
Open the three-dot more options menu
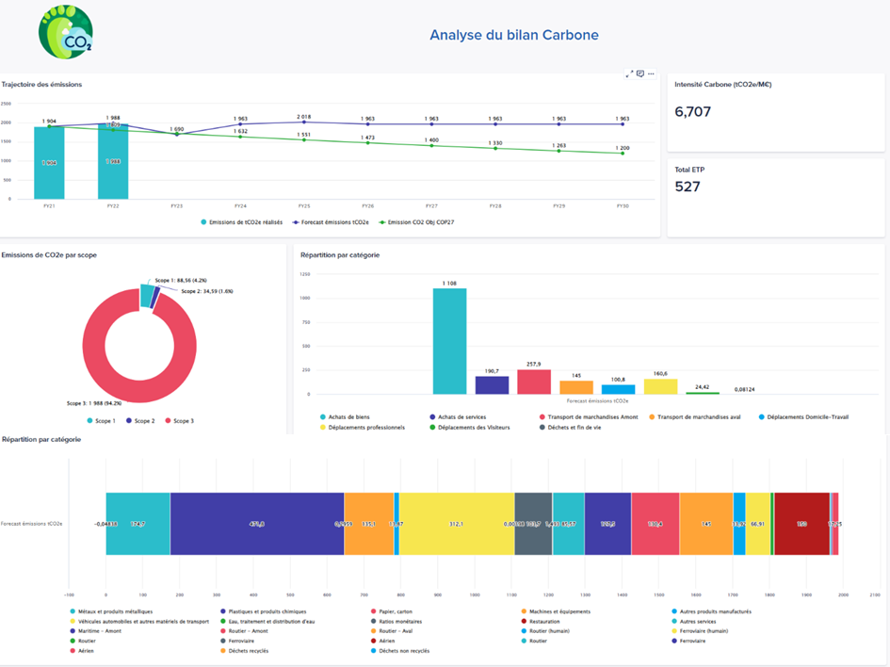click(x=651, y=73)
